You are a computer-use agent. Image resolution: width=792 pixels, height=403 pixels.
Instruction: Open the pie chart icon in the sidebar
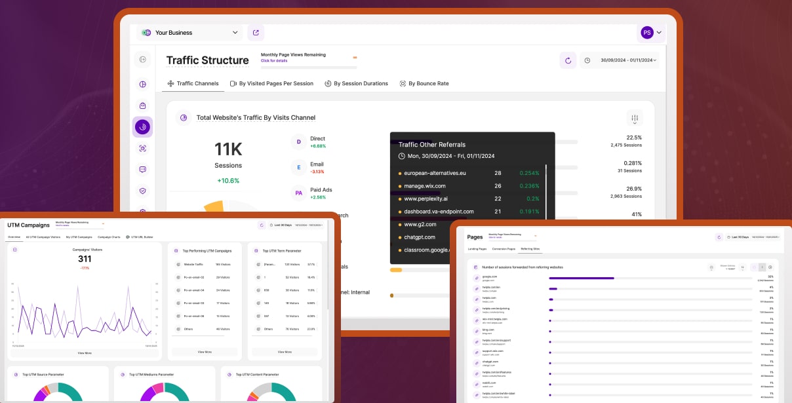pyautogui.click(x=142, y=84)
